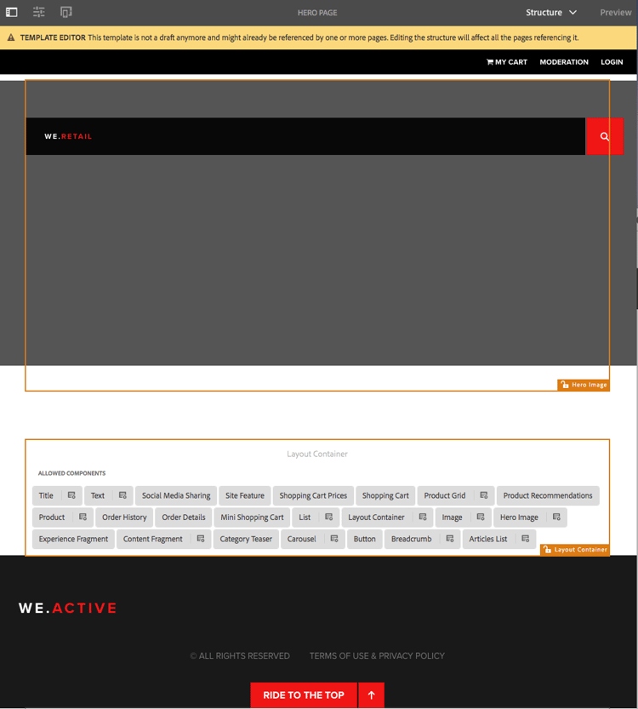Select the Button component chip

pos(365,539)
